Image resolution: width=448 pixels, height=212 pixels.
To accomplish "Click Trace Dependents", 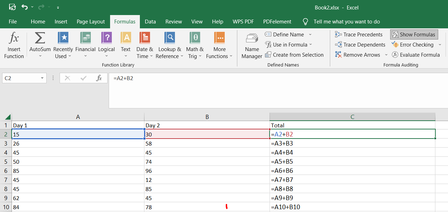I will click(x=360, y=44).
